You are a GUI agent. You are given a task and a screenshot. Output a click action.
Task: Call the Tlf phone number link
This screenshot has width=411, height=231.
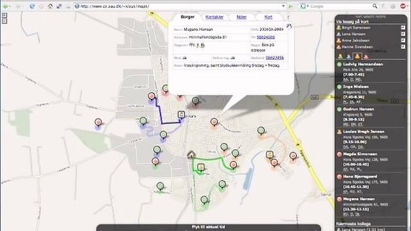[x=266, y=37]
